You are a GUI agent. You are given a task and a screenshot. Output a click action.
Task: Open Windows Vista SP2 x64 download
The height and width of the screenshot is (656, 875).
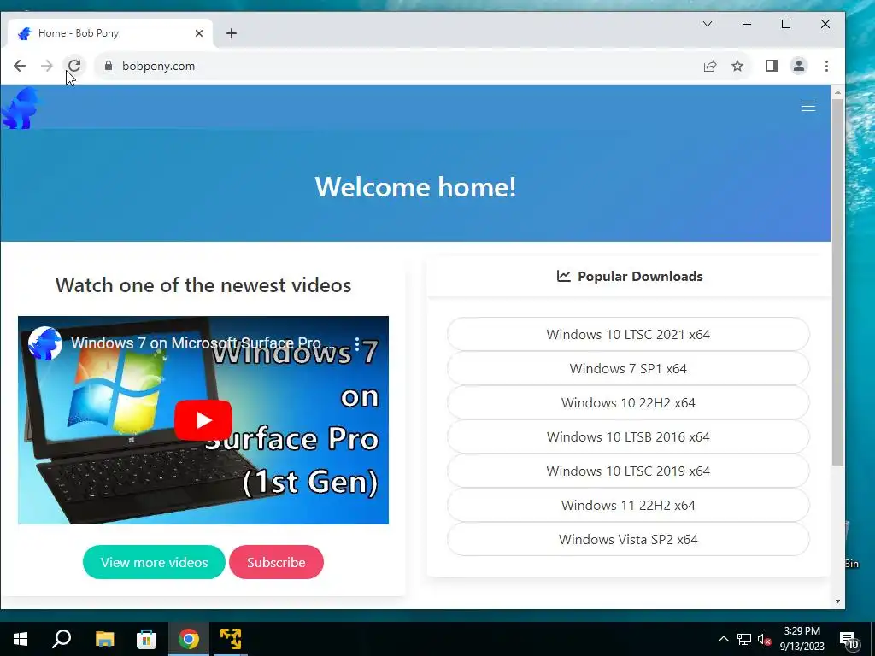628,540
